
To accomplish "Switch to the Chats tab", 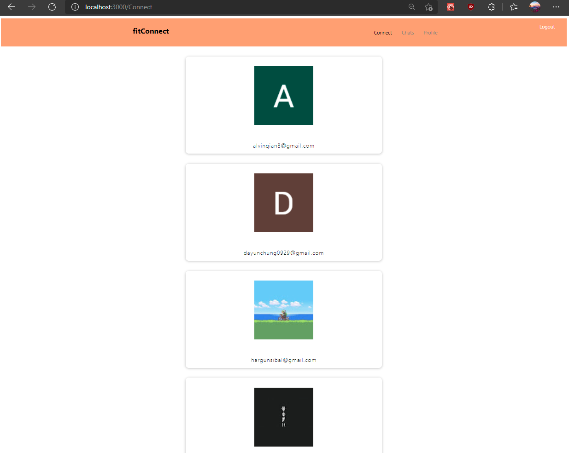I will point(408,33).
